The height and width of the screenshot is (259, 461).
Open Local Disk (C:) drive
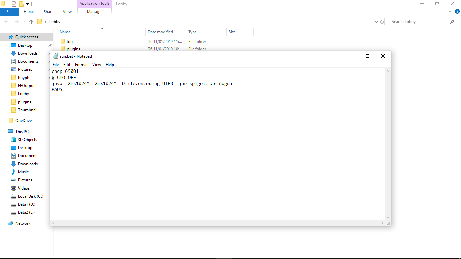point(30,196)
